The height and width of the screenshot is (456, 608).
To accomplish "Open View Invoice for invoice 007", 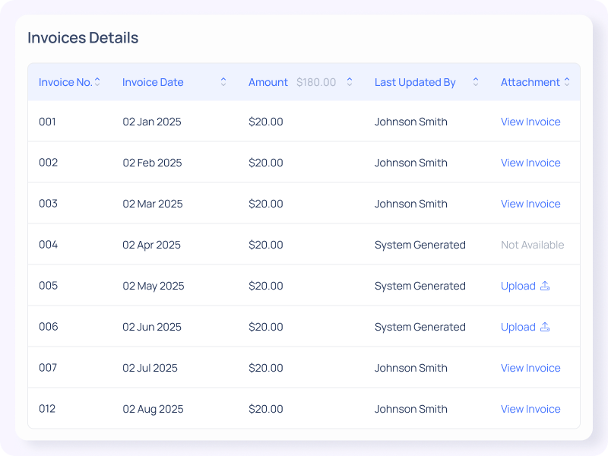I will [x=530, y=369].
